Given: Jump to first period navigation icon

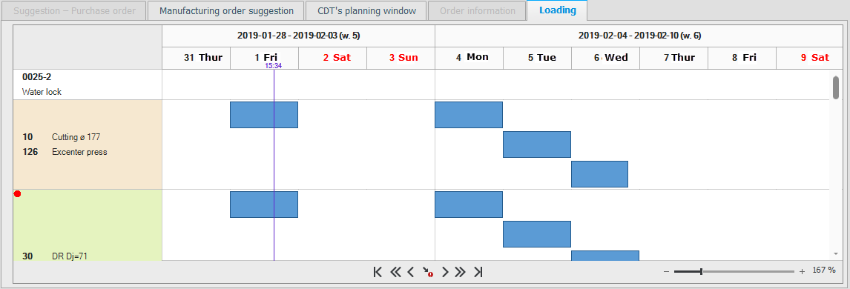Looking at the screenshot, I should coord(378,272).
